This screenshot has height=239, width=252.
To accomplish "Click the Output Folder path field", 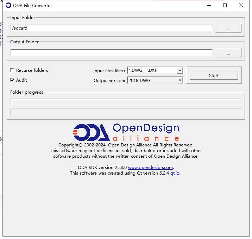I will pyautogui.click(x=112, y=52).
